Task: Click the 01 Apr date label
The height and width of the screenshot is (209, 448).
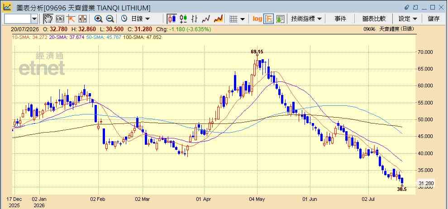Action: coord(205,199)
